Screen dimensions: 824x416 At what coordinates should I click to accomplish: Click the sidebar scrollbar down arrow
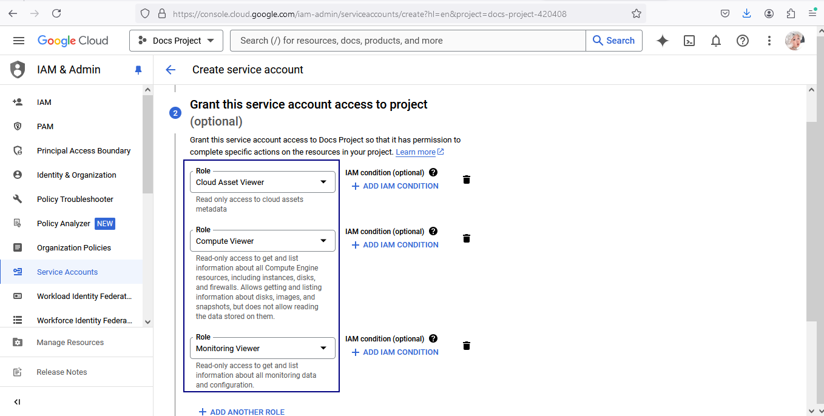click(147, 322)
